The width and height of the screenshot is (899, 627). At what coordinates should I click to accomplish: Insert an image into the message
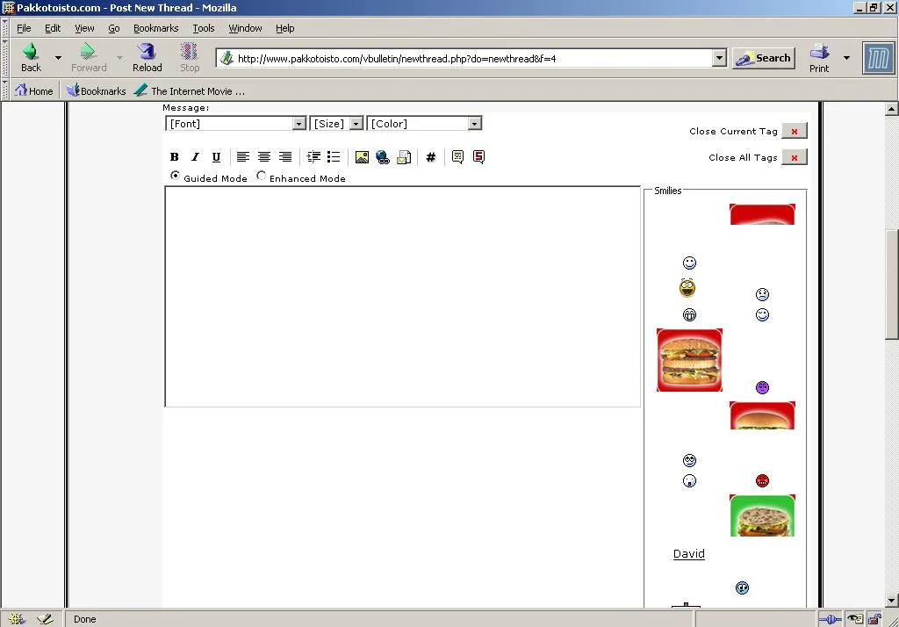(362, 157)
